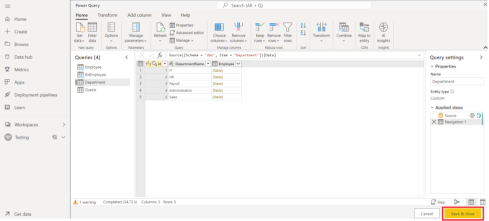
Task: Sort ascending with the A-Z icon
Action: pyautogui.click(x=303, y=25)
